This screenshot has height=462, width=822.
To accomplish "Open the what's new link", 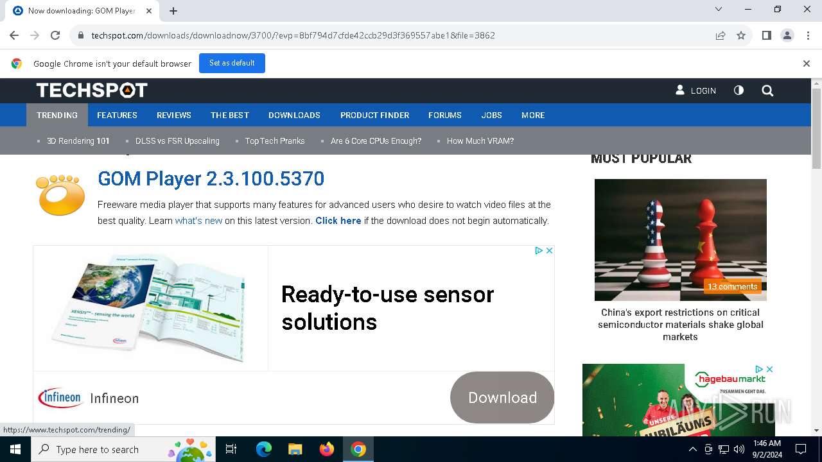I will (198, 221).
